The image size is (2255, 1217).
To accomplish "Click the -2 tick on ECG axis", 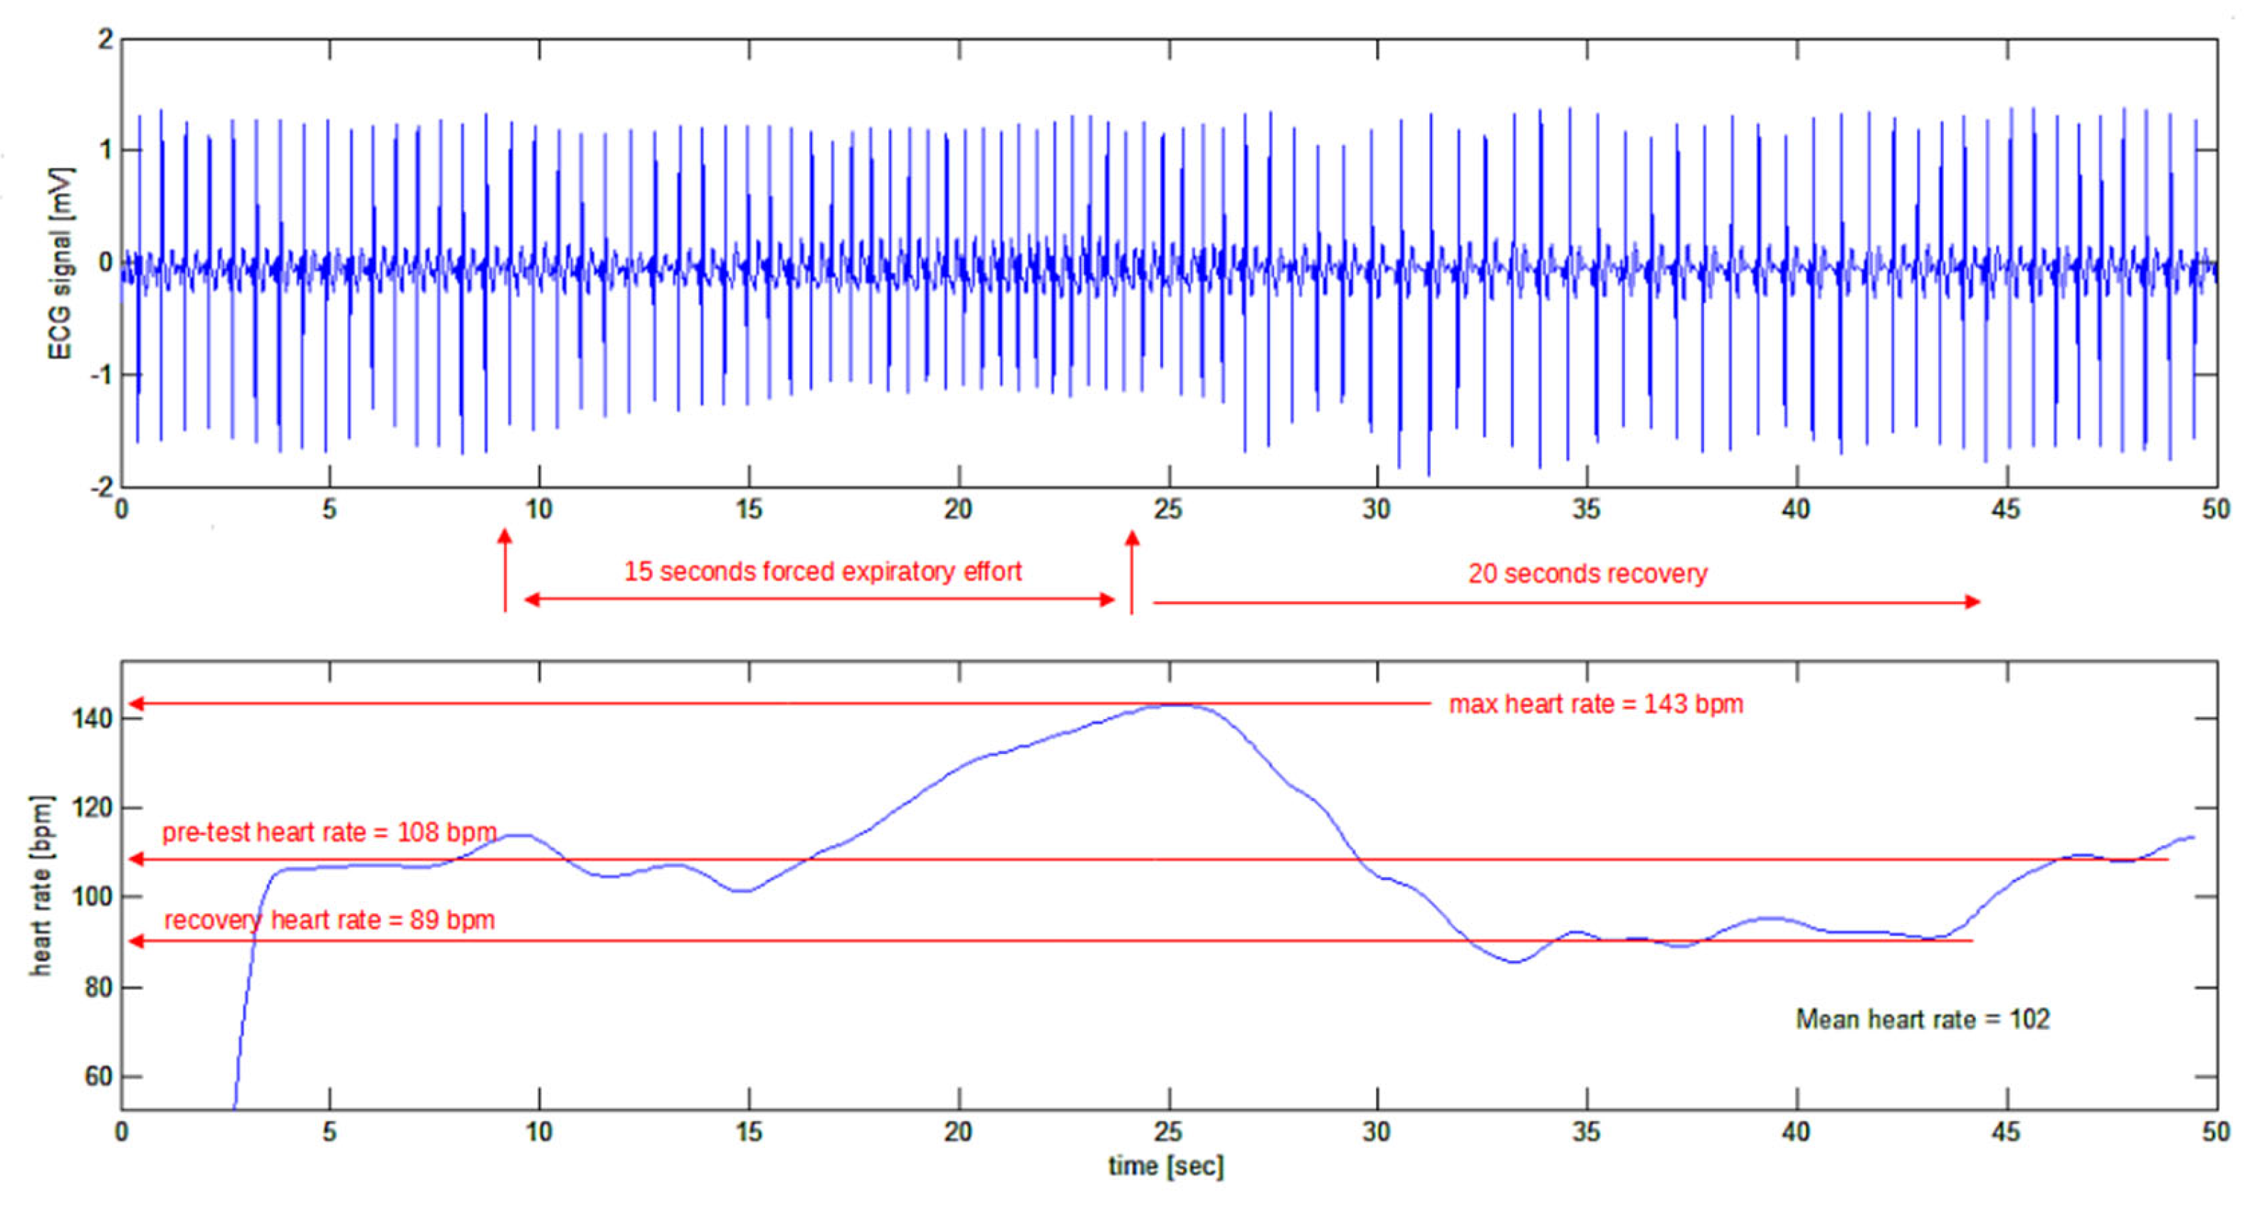I will 102,487.
